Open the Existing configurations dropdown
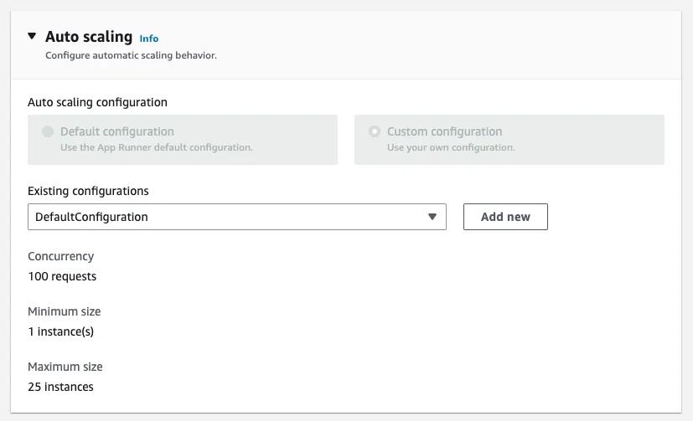Viewport: 693px width, 421px height. click(x=236, y=217)
